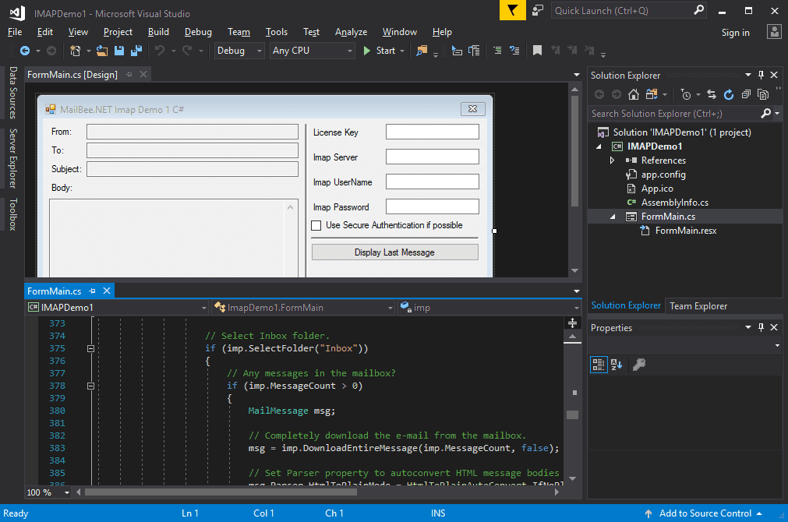Collapse code block at line 375
Screen dimensions: 788x522
click(90, 348)
